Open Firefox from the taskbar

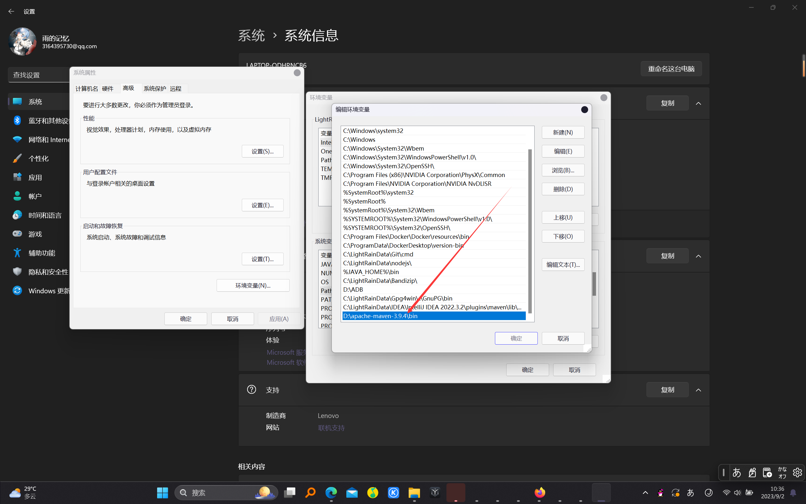(540, 492)
